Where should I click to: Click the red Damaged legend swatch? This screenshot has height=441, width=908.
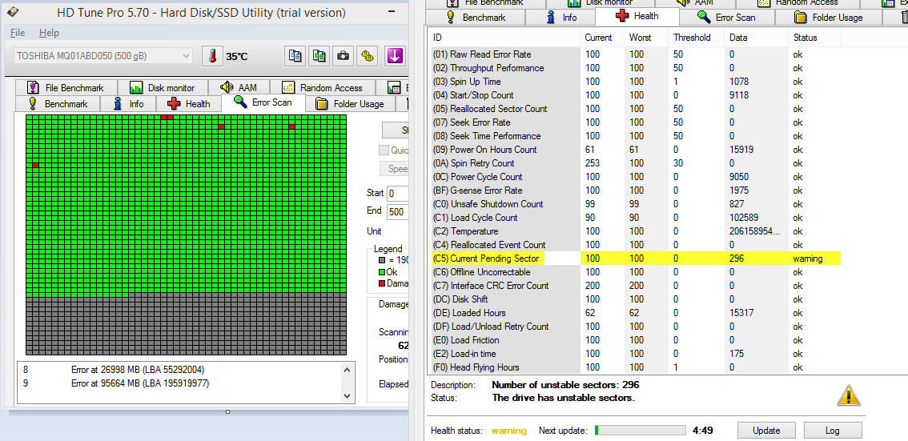coord(381,283)
